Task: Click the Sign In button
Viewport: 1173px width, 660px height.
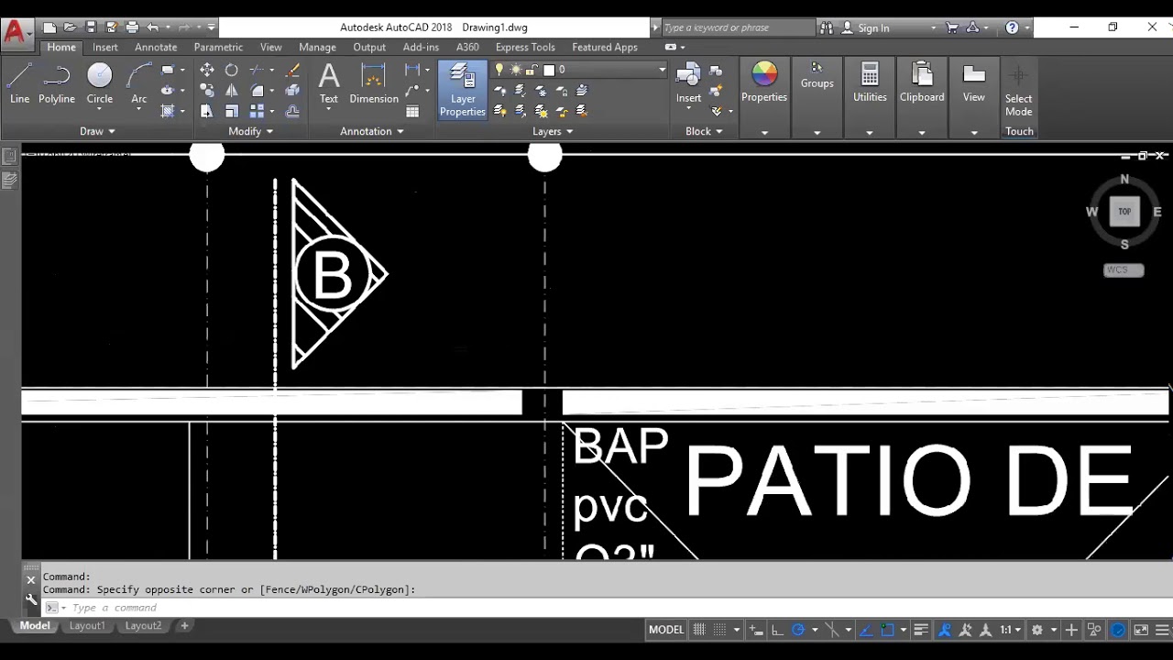Action: 865,27
